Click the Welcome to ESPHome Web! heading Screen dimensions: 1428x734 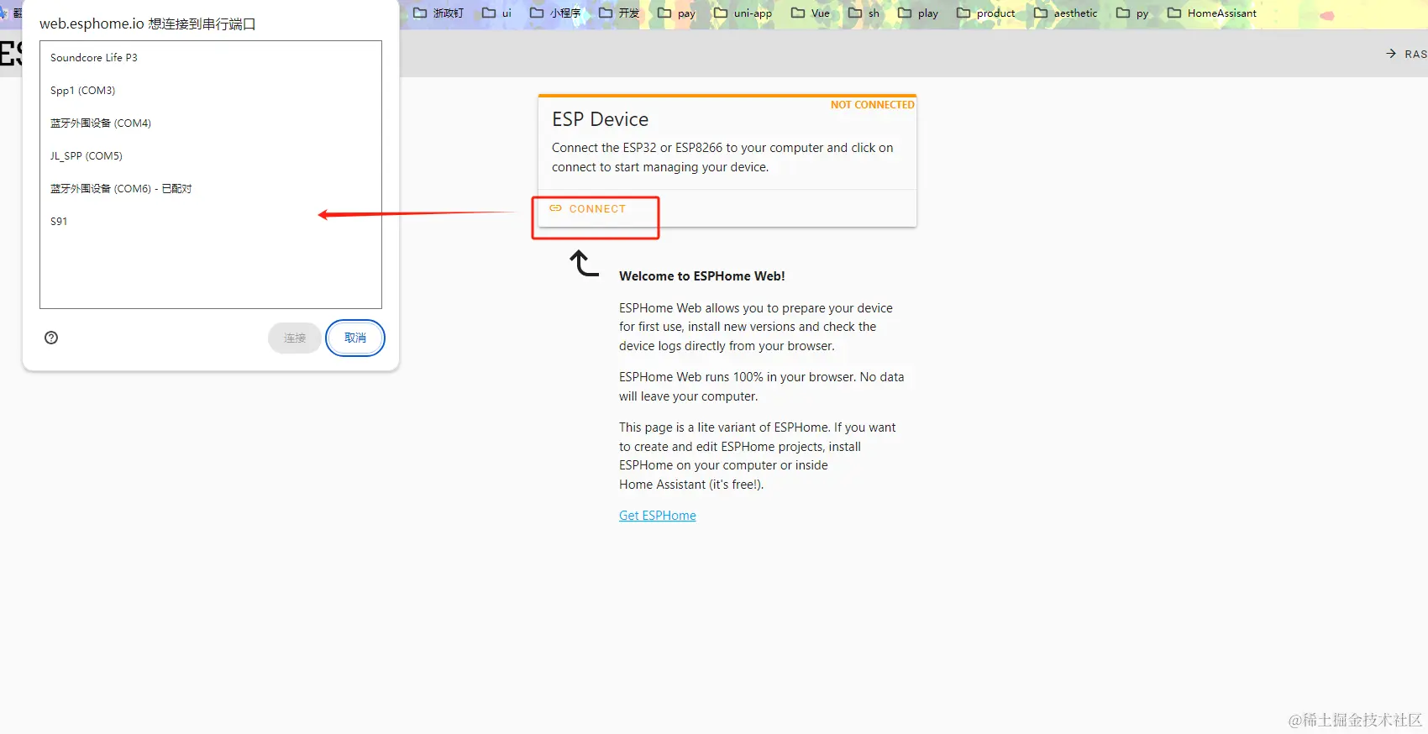click(702, 276)
